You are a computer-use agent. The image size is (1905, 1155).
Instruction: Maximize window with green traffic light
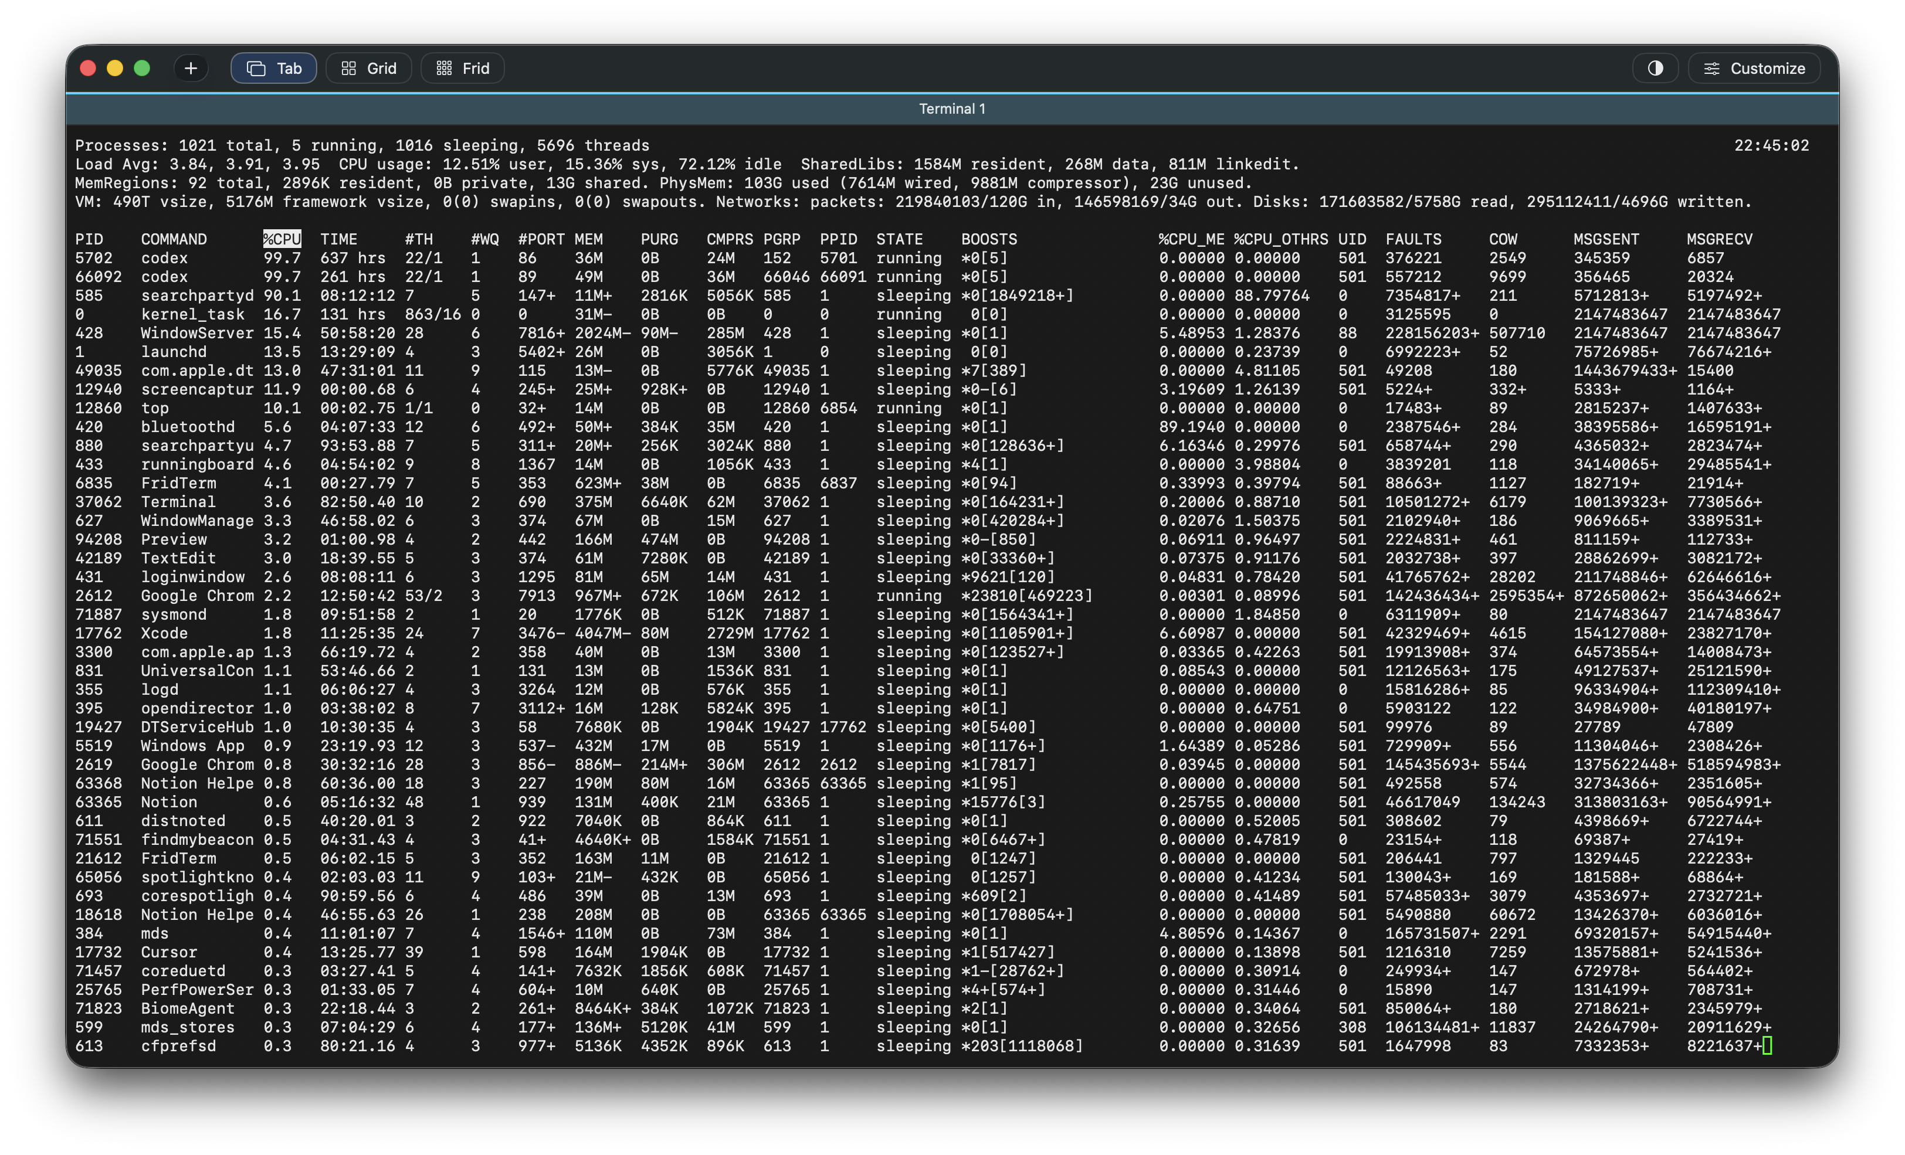[x=143, y=68]
